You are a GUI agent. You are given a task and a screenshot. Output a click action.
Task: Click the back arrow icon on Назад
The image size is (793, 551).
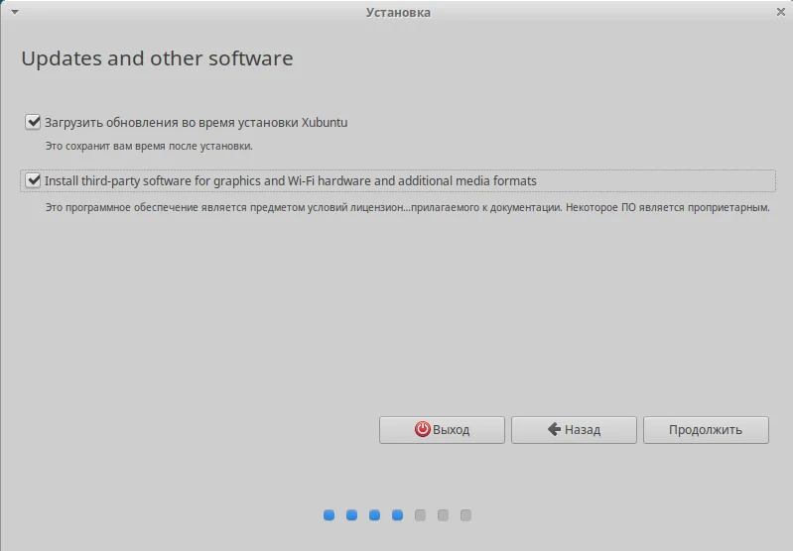click(x=554, y=429)
